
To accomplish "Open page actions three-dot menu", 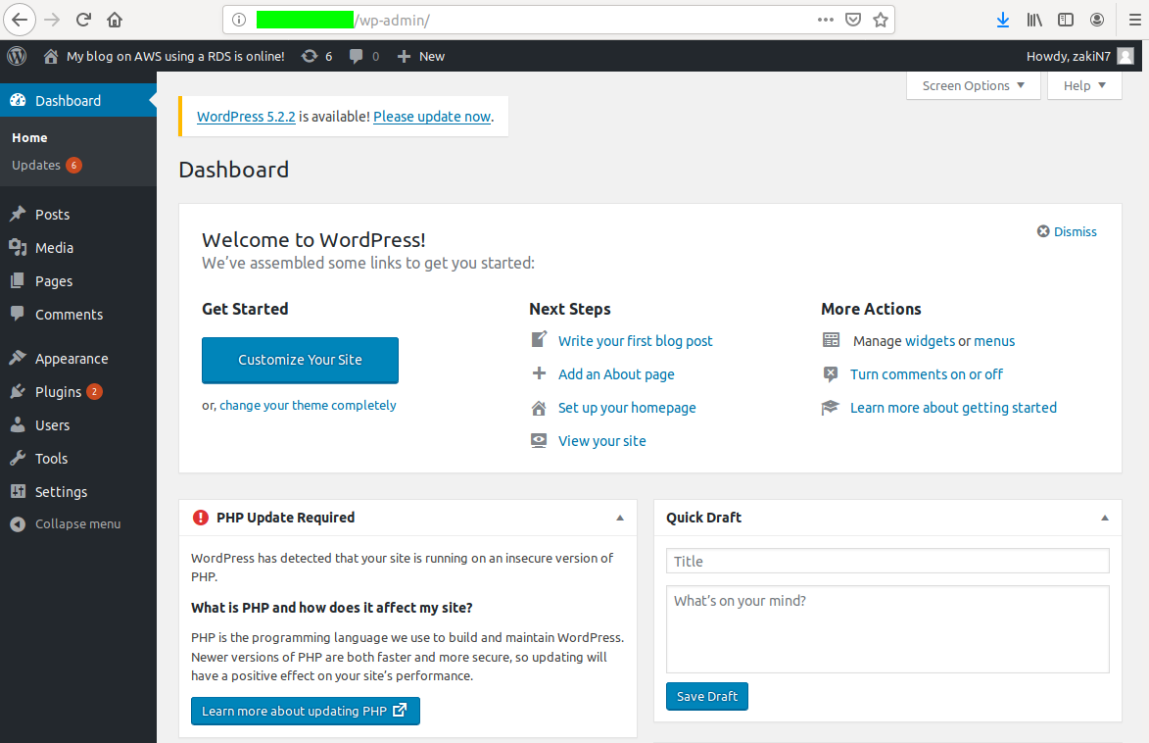I will [825, 20].
